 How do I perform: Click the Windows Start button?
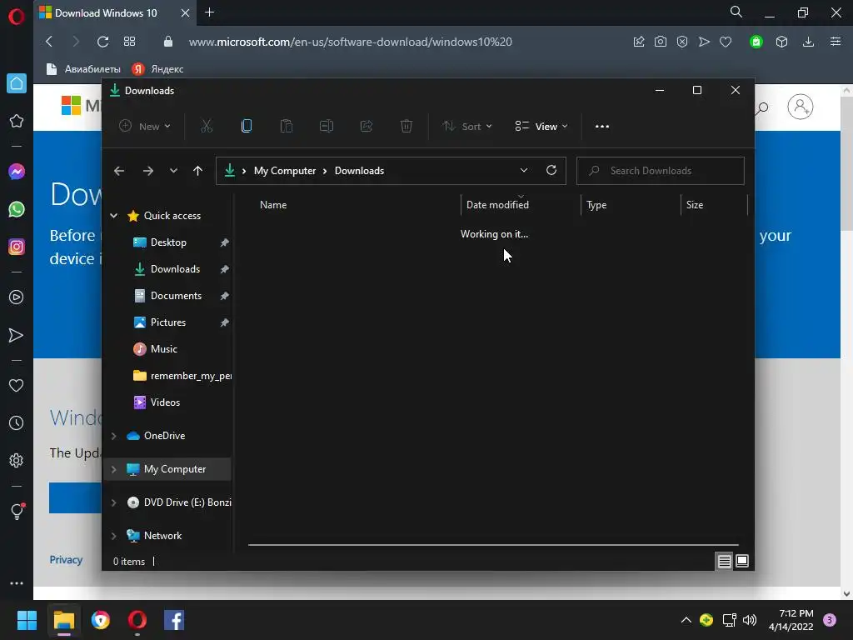(x=27, y=620)
